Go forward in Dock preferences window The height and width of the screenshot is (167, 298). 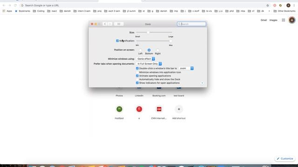pos(110,24)
